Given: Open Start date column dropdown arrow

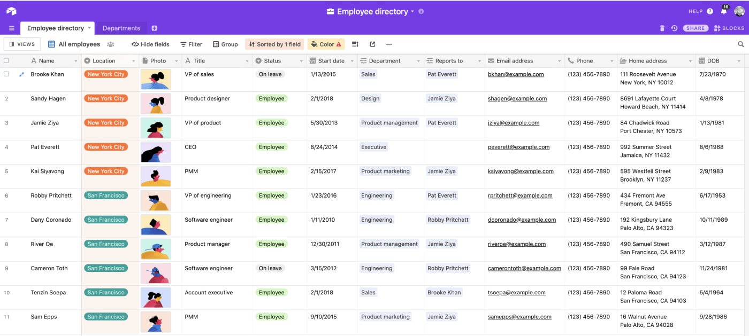Looking at the screenshot, I should pyautogui.click(x=351, y=61).
